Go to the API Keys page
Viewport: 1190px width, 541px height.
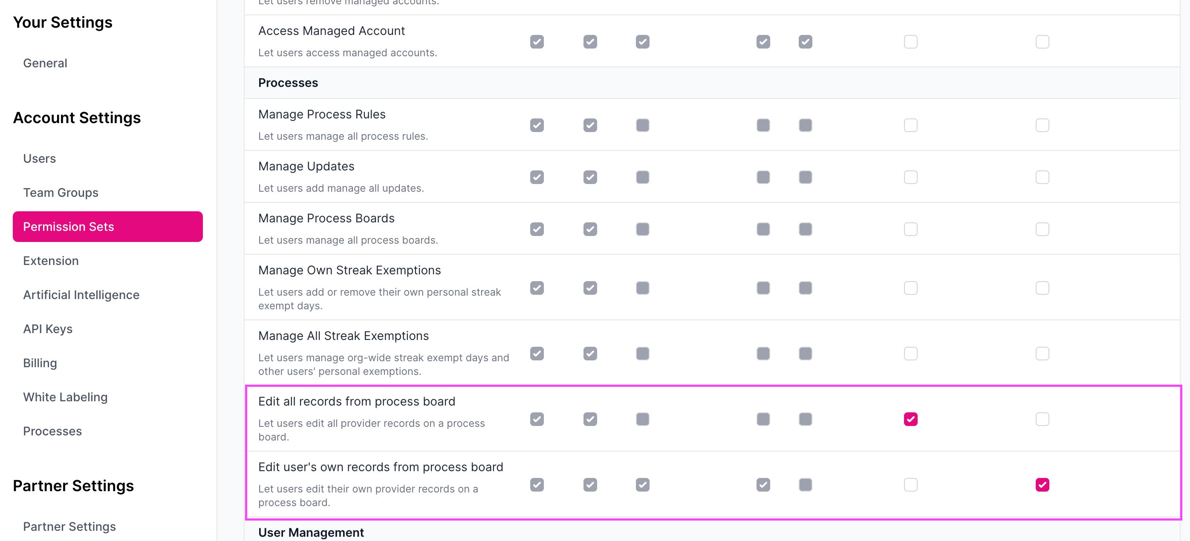[48, 329]
